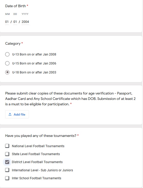
Task: Click the District Level Football Tournaments label
Action: tap(37, 162)
